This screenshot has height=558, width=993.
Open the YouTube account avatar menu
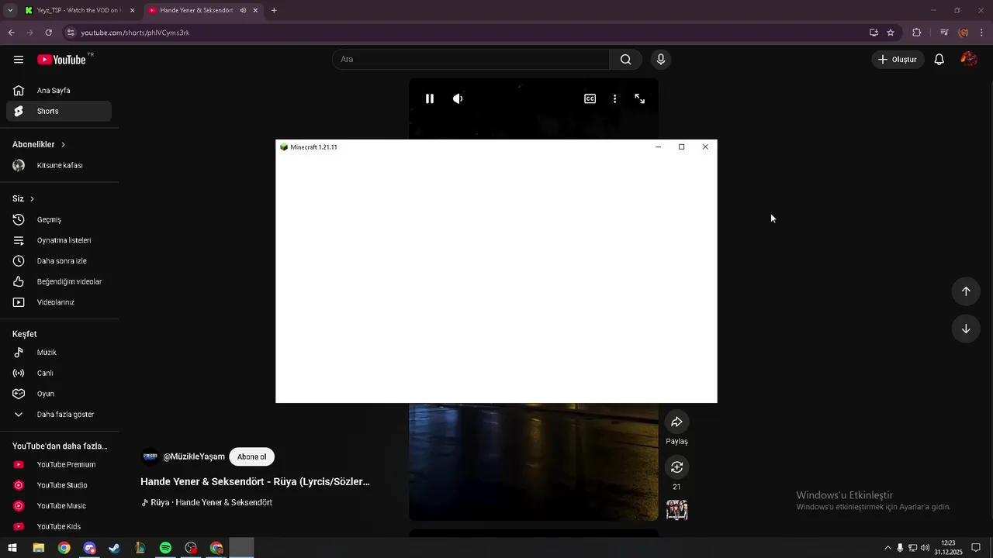(968, 60)
